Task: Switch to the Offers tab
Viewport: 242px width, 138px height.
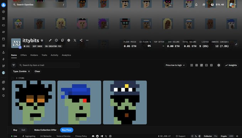Action: coord(23,55)
